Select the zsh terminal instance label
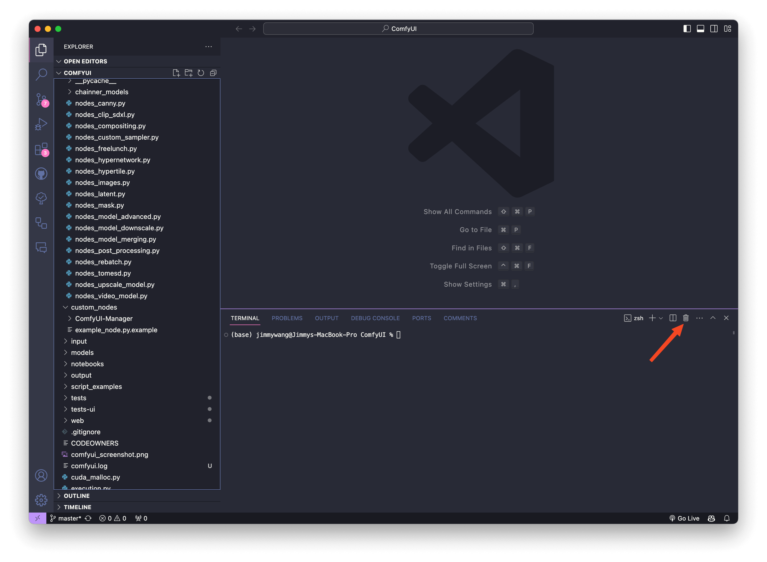 pyautogui.click(x=633, y=318)
